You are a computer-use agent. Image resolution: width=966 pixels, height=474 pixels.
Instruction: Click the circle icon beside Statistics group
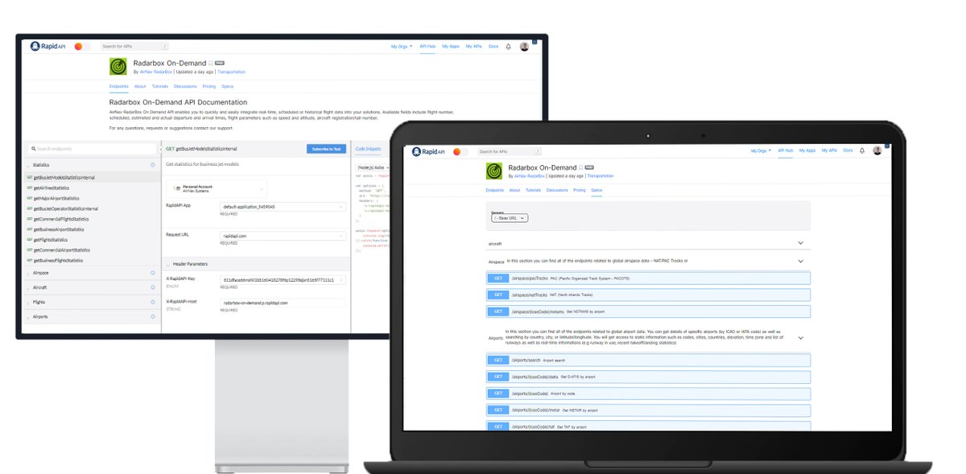coord(153,165)
